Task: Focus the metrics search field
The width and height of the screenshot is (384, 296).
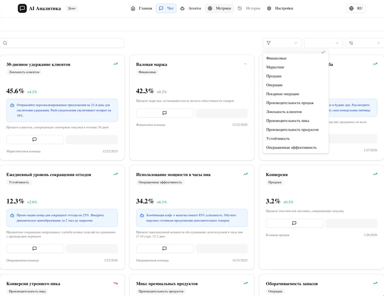Action: tap(62, 43)
